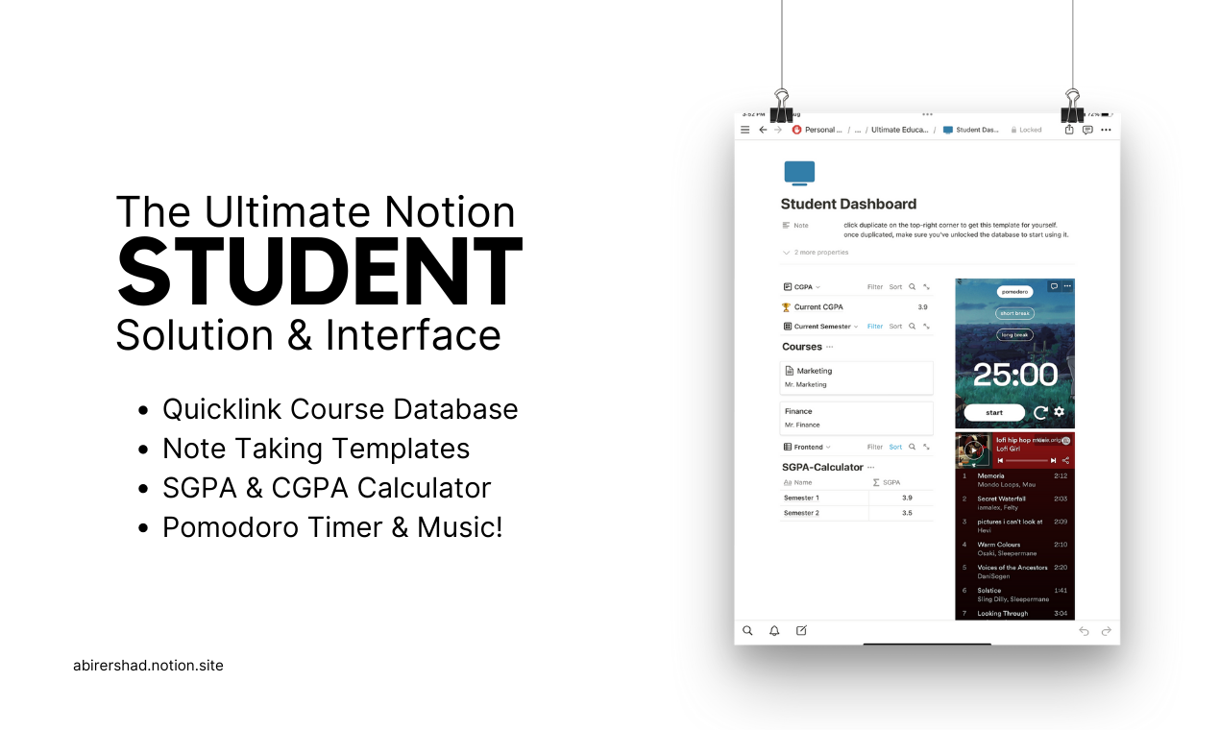Go back with the left arrow

click(x=763, y=130)
